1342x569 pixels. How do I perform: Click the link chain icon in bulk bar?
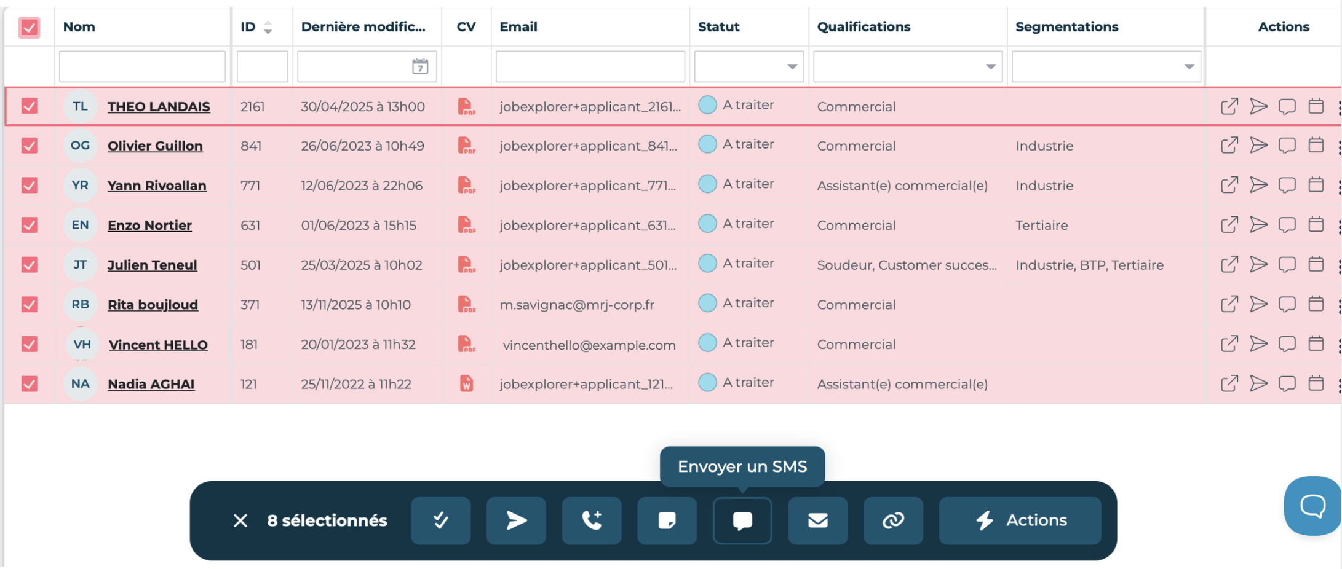coord(894,520)
